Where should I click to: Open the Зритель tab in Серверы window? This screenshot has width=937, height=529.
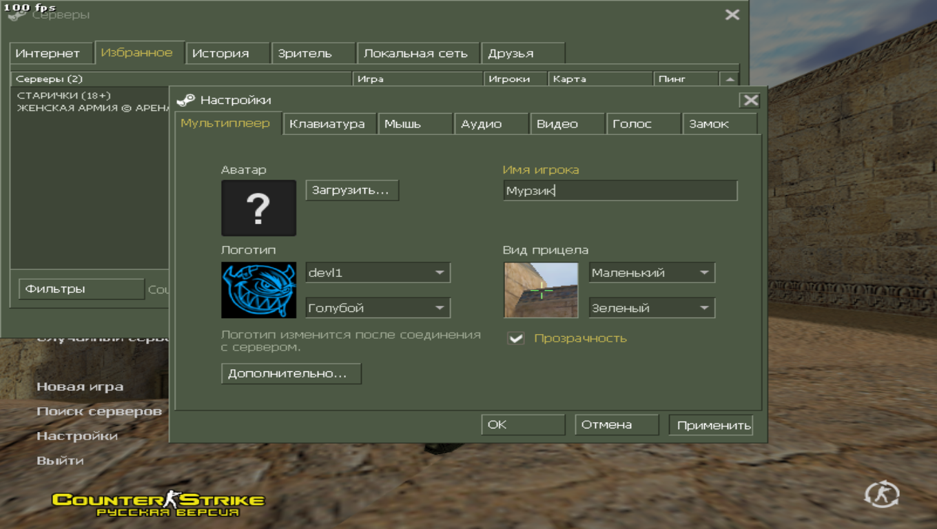pos(313,53)
